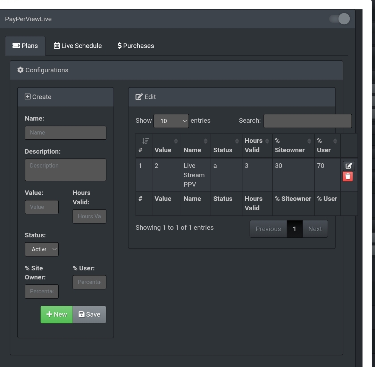Focus the Hours Valid input field
The height and width of the screenshot is (367, 375).
pos(90,217)
